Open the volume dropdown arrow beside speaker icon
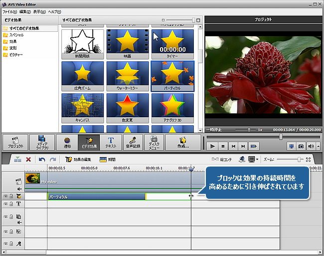 click(x=318, y=146)
